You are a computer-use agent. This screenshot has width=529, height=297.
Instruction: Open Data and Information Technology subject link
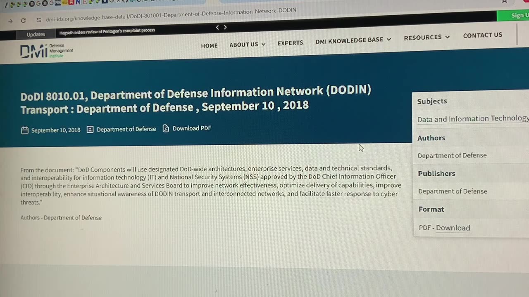pyautogui.click(x=473, y=119)
